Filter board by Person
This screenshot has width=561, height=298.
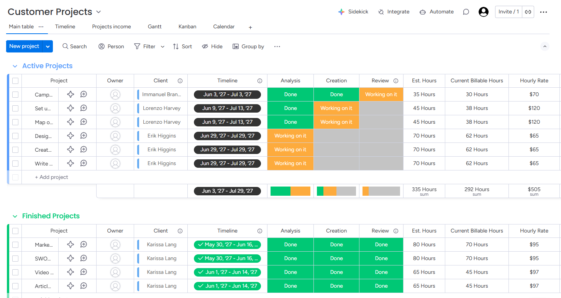coord(111,46)
